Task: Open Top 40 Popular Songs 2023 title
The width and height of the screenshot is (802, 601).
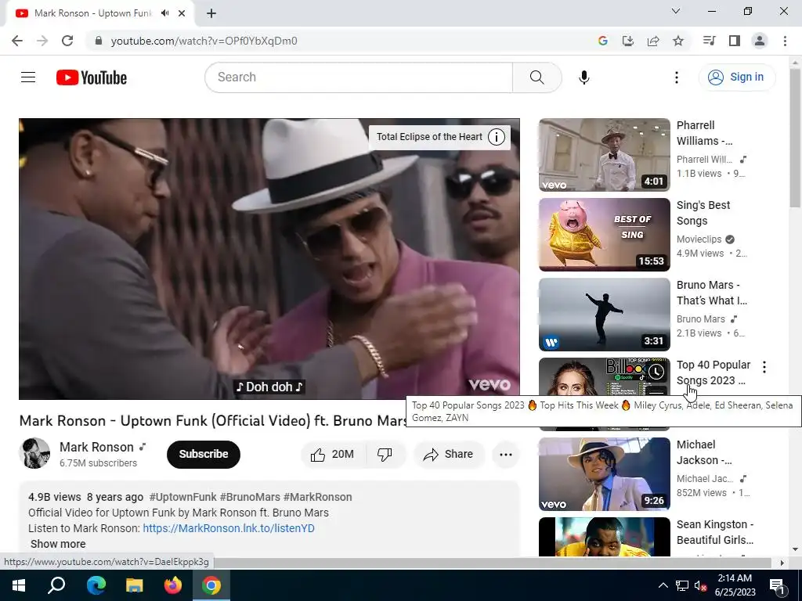Action: [713, 372]
